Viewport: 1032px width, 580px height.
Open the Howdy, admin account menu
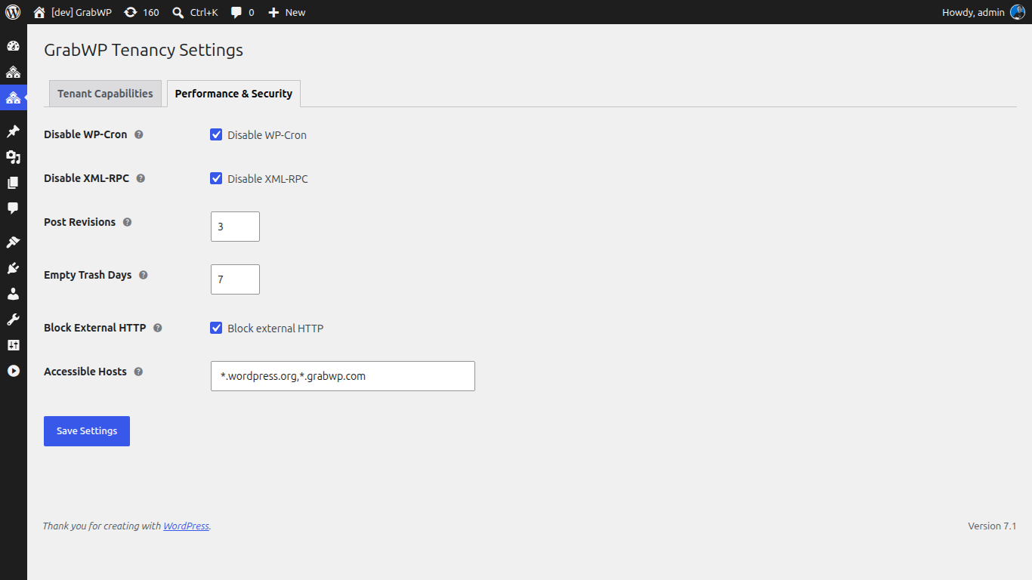tap(984, 12)
